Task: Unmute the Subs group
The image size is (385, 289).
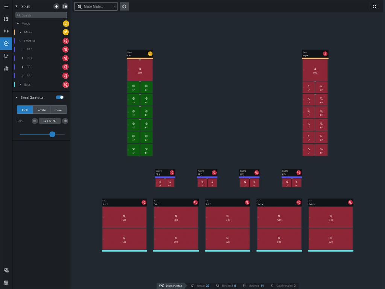Action: coord(66,84)
